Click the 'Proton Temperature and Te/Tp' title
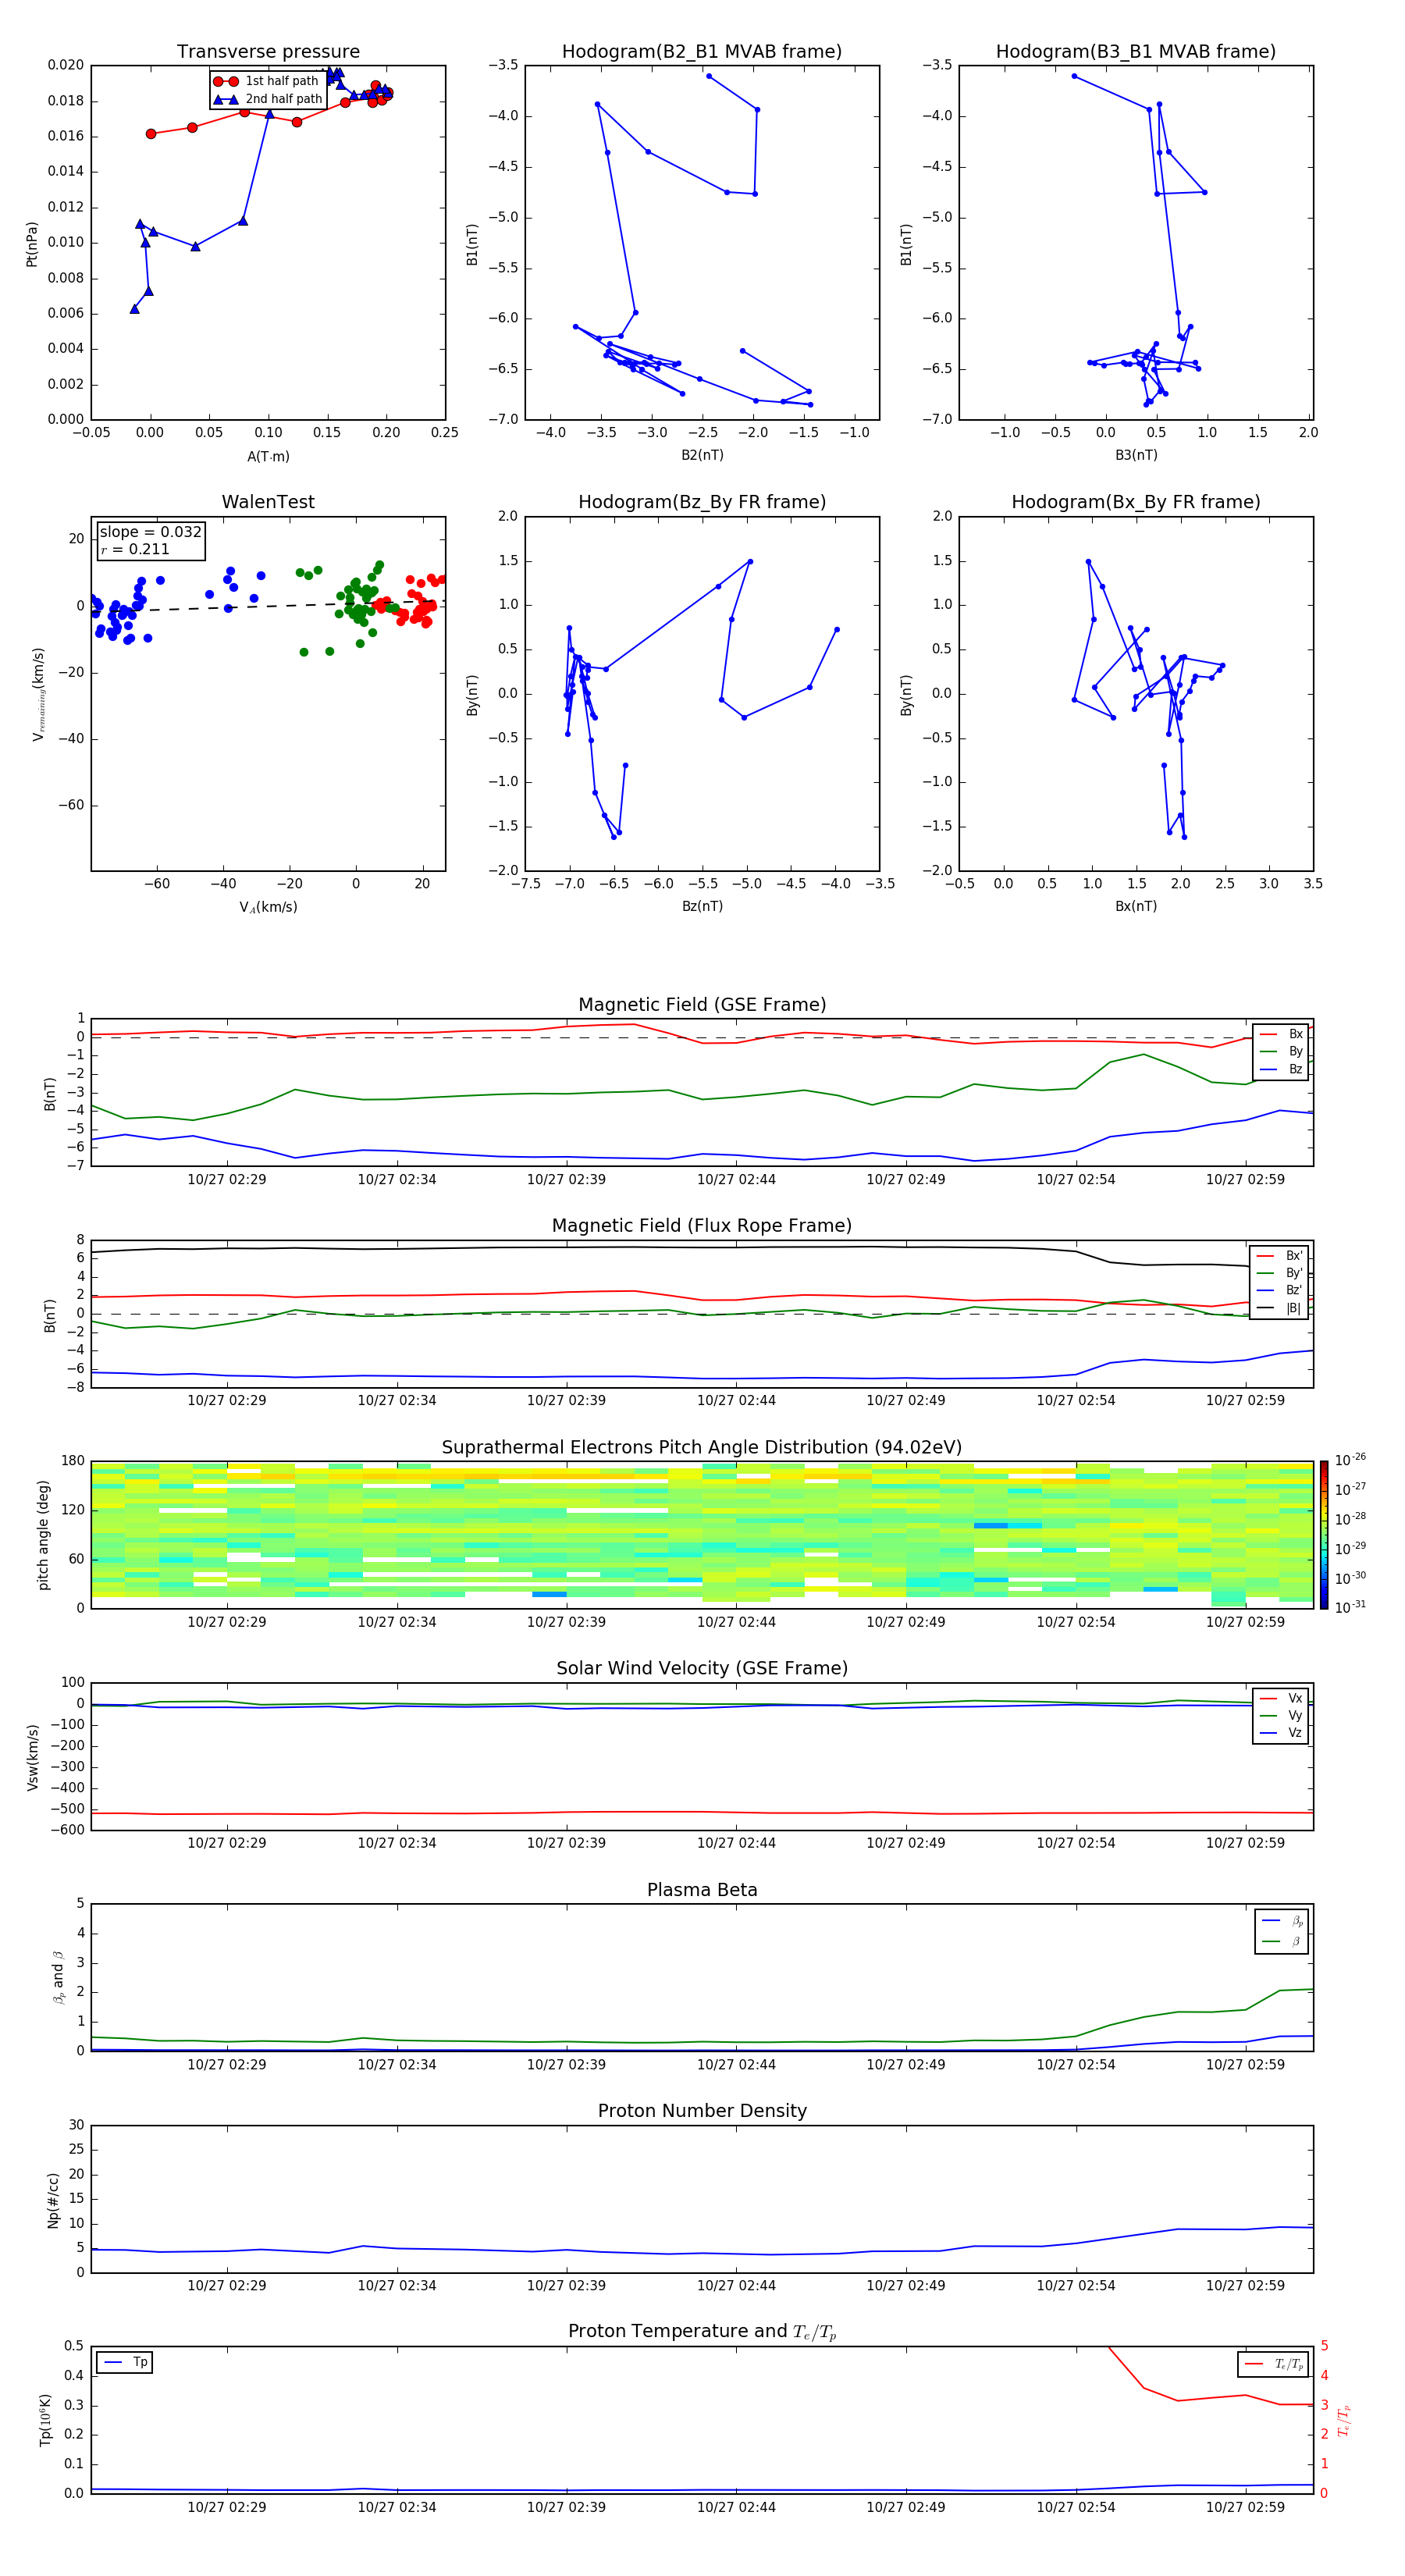The image size is (1405, 2576). pyautogui.click(x=702, y=2332)
